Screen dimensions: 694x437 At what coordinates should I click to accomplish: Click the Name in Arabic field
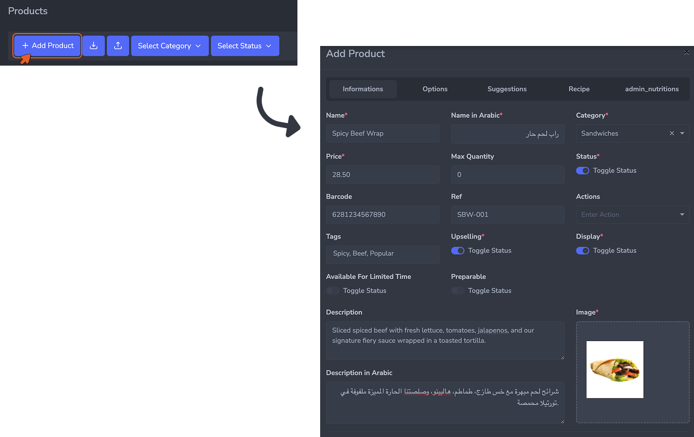point(508,133)
